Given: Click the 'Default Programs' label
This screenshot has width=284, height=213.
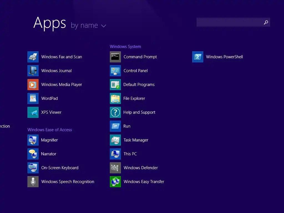Looking at the screenshot, I should [x=139, y=85].
